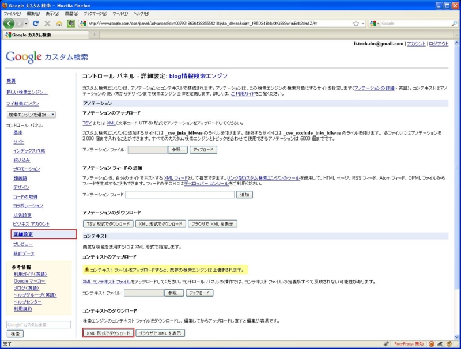Click the 検索 button in sidebar
The image size is (461, 349).
16,334
